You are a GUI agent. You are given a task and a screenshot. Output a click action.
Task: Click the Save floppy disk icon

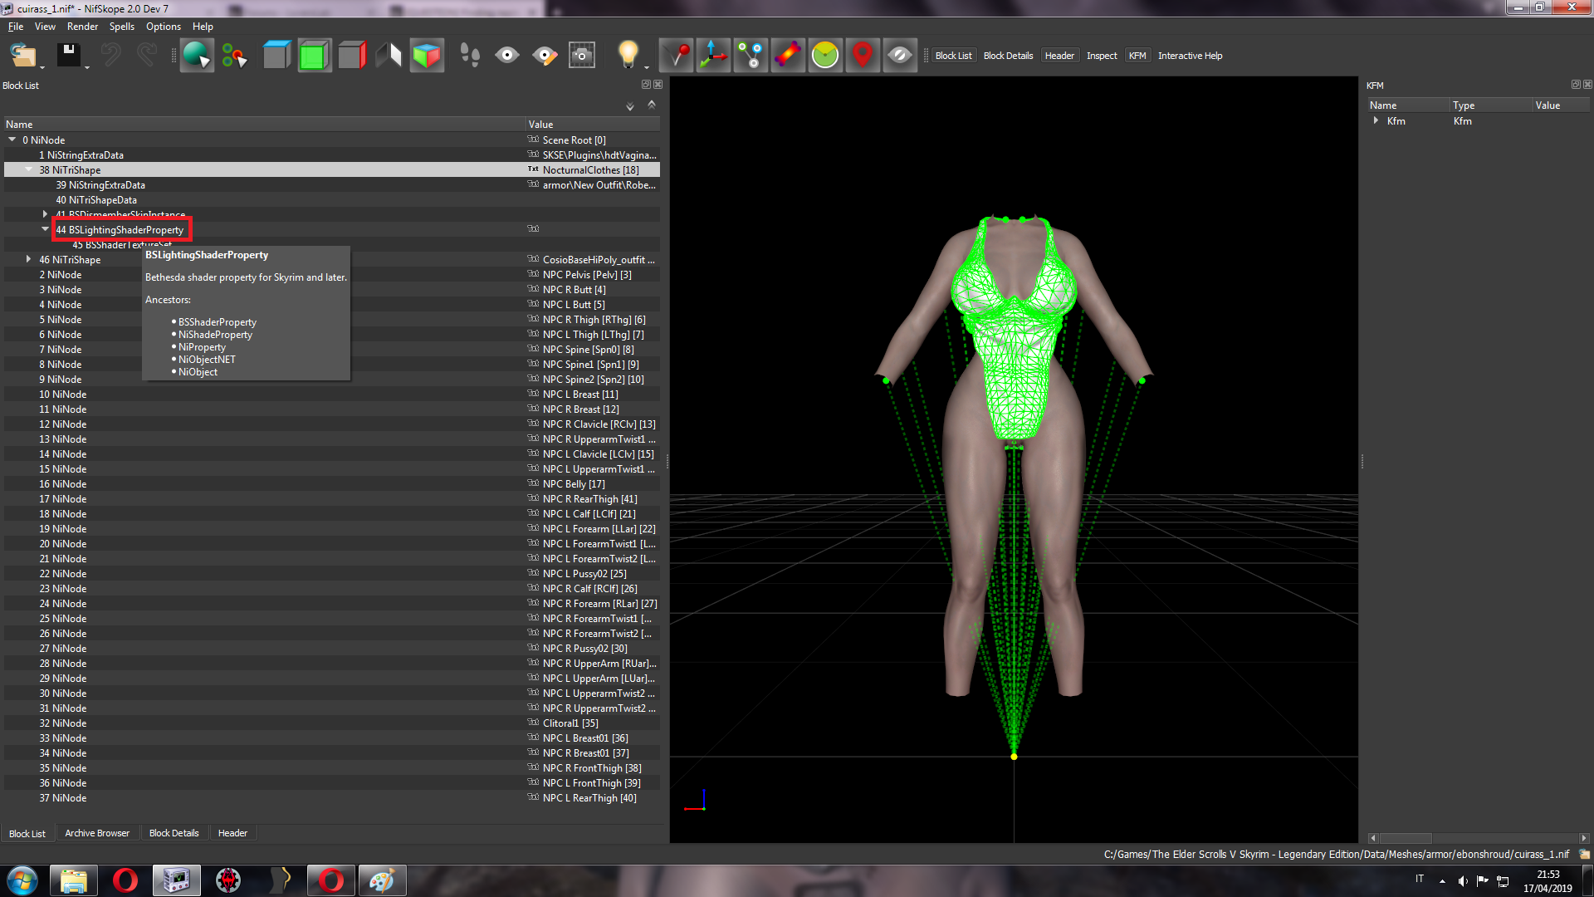point(68,56)
